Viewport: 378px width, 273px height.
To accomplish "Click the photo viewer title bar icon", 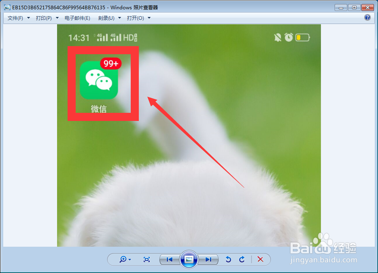I will (x=7, y=7).
